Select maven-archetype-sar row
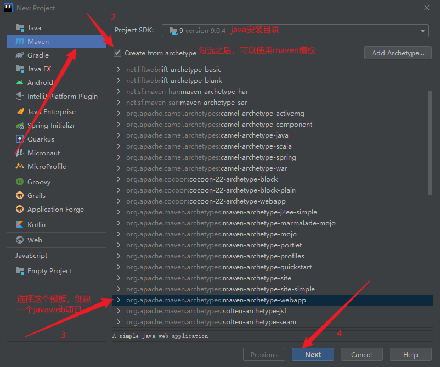The width and height of the screenshot is (440, 367). pyautogui.click(x=273, y=103)
